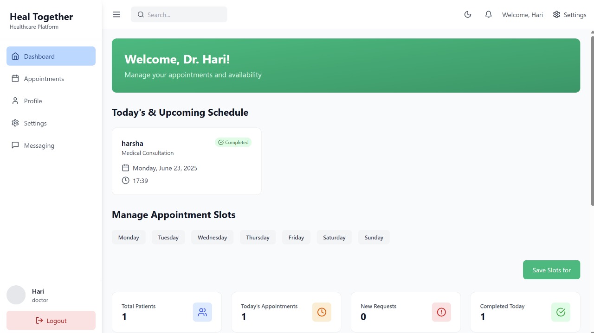Open the sidebar Settings menu item
This screenshot has height=333, width=594.
35,123
